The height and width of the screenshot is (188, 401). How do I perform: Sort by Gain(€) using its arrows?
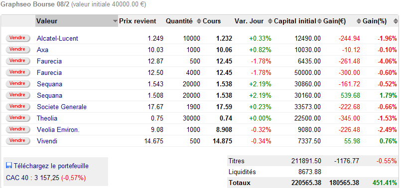coord(359,21)
